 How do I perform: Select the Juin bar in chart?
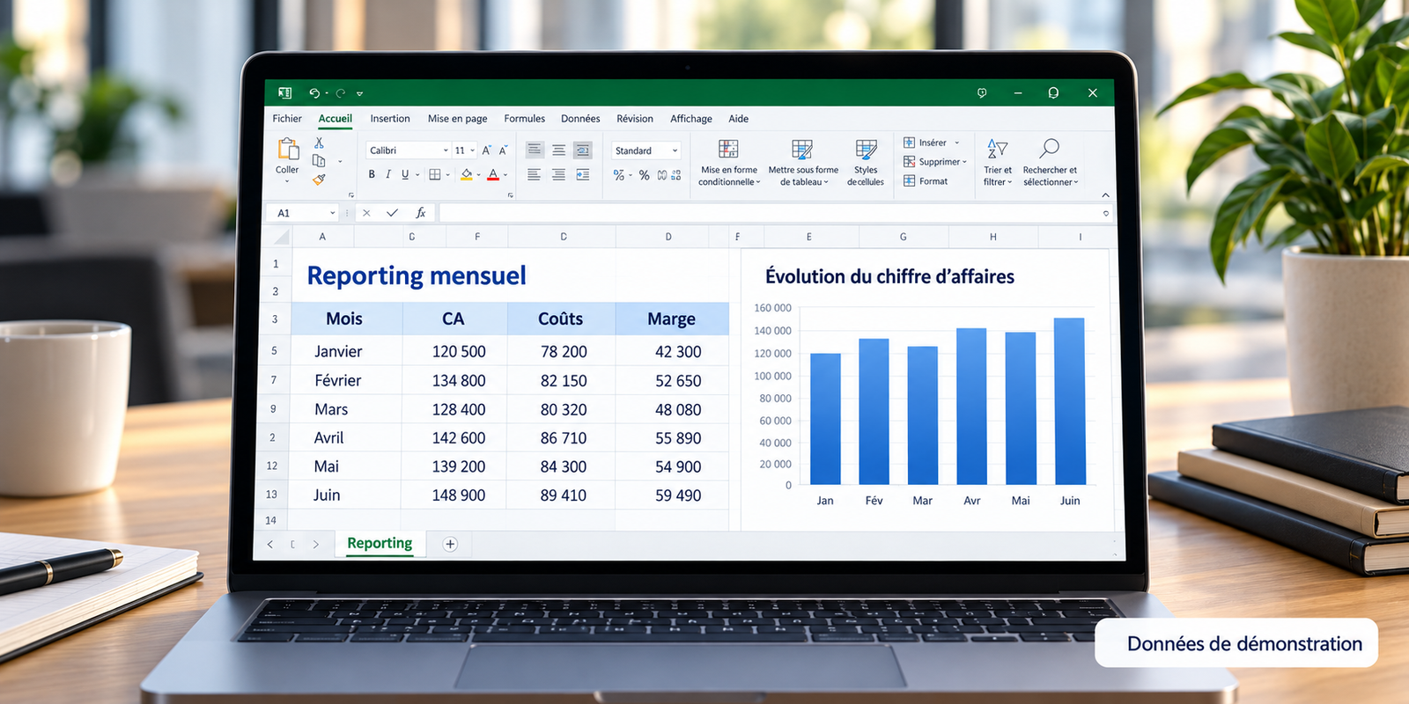click(1069, 401)
